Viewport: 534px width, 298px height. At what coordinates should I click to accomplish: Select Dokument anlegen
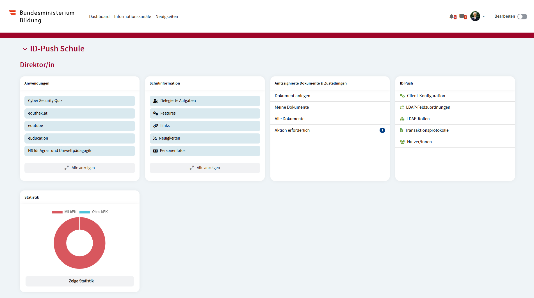330,96
